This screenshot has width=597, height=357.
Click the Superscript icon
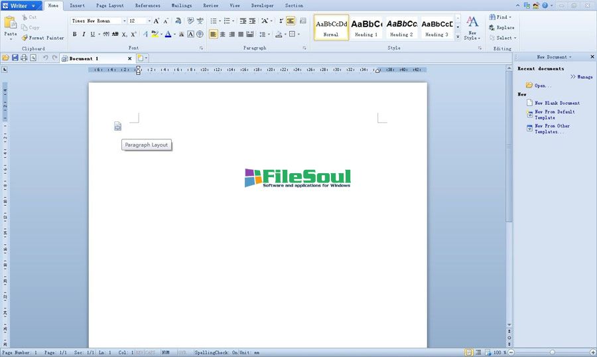point(133,34)
